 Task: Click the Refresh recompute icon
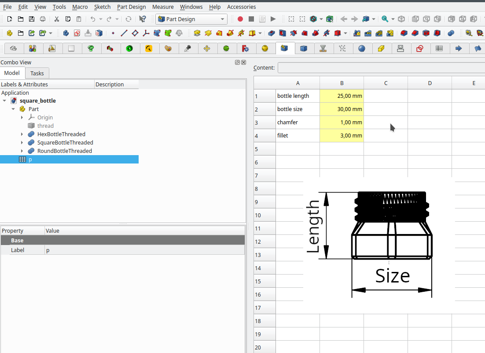[x=129, y=19]
